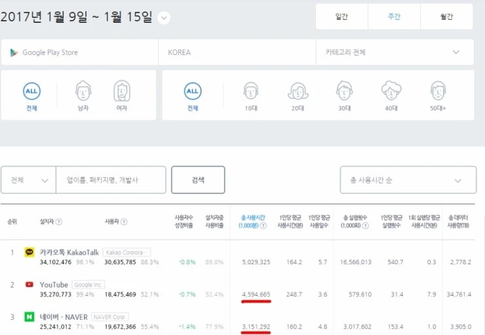
Task: Click the Kakao Corporation developer tag
Action: [x=126, y=252]
